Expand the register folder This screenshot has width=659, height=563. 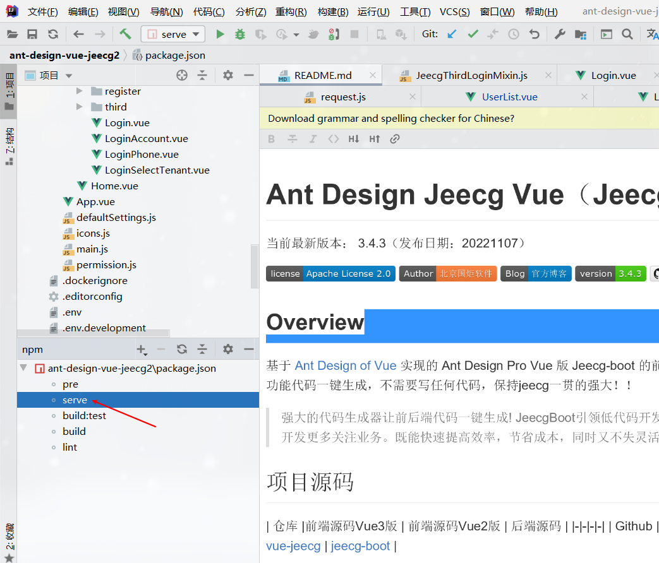click(x=80, y=91)
